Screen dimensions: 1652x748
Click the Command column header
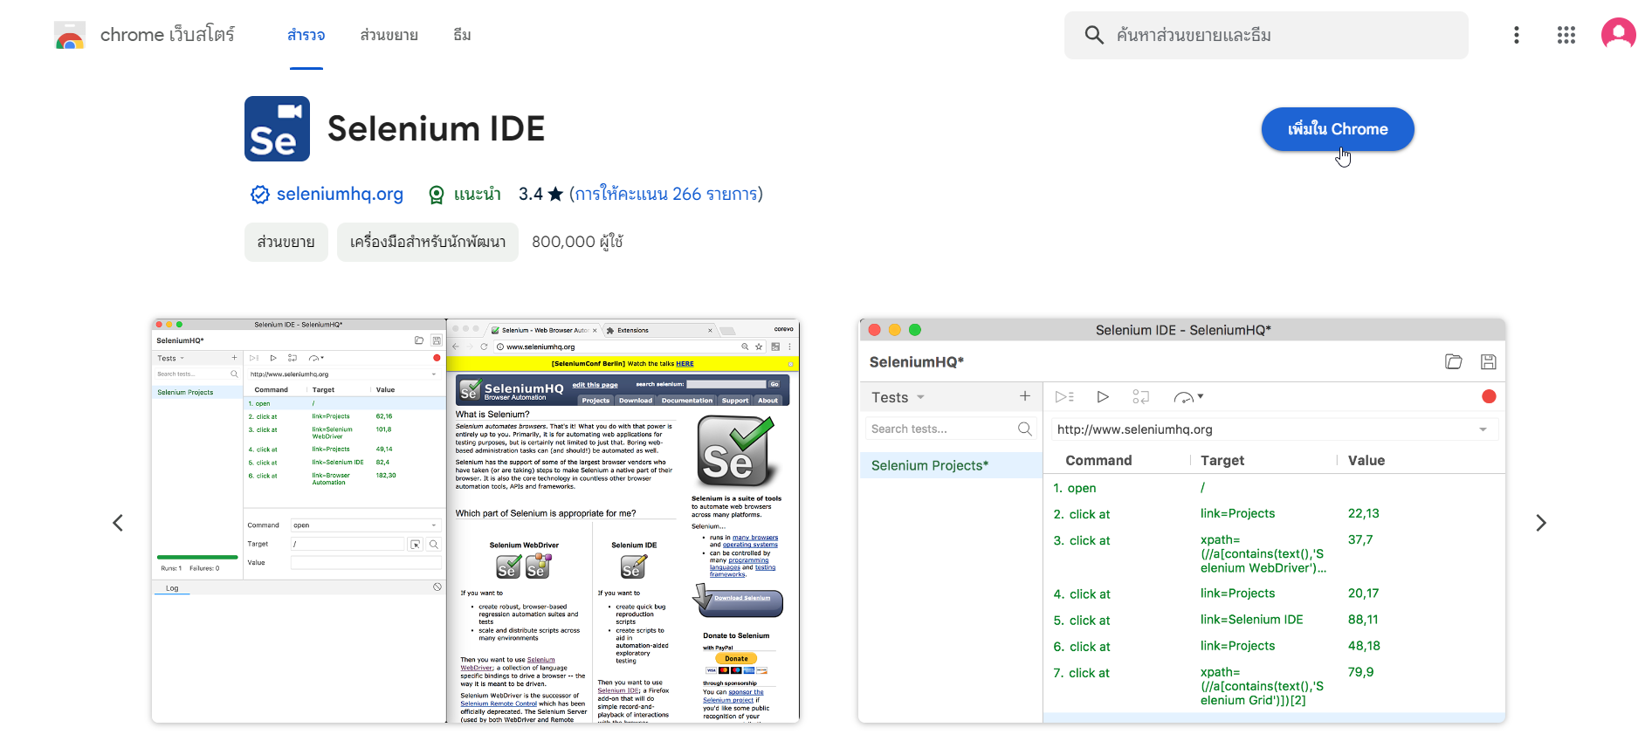[x=1098, y=460]
